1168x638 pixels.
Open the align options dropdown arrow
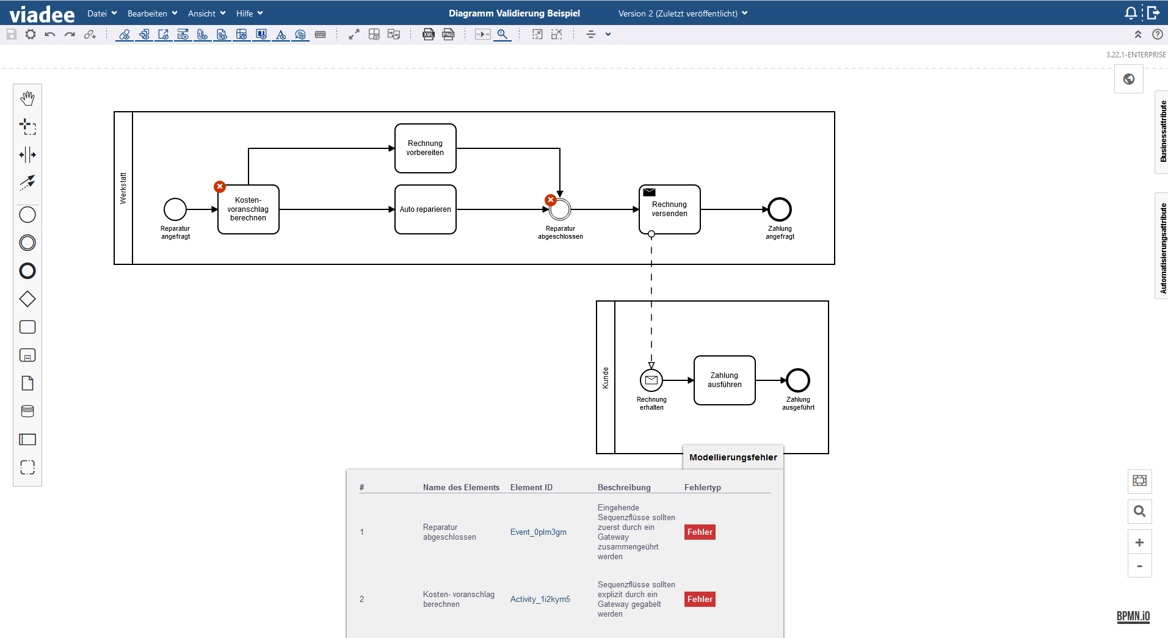pyautogui.click(x=608, y=34)
